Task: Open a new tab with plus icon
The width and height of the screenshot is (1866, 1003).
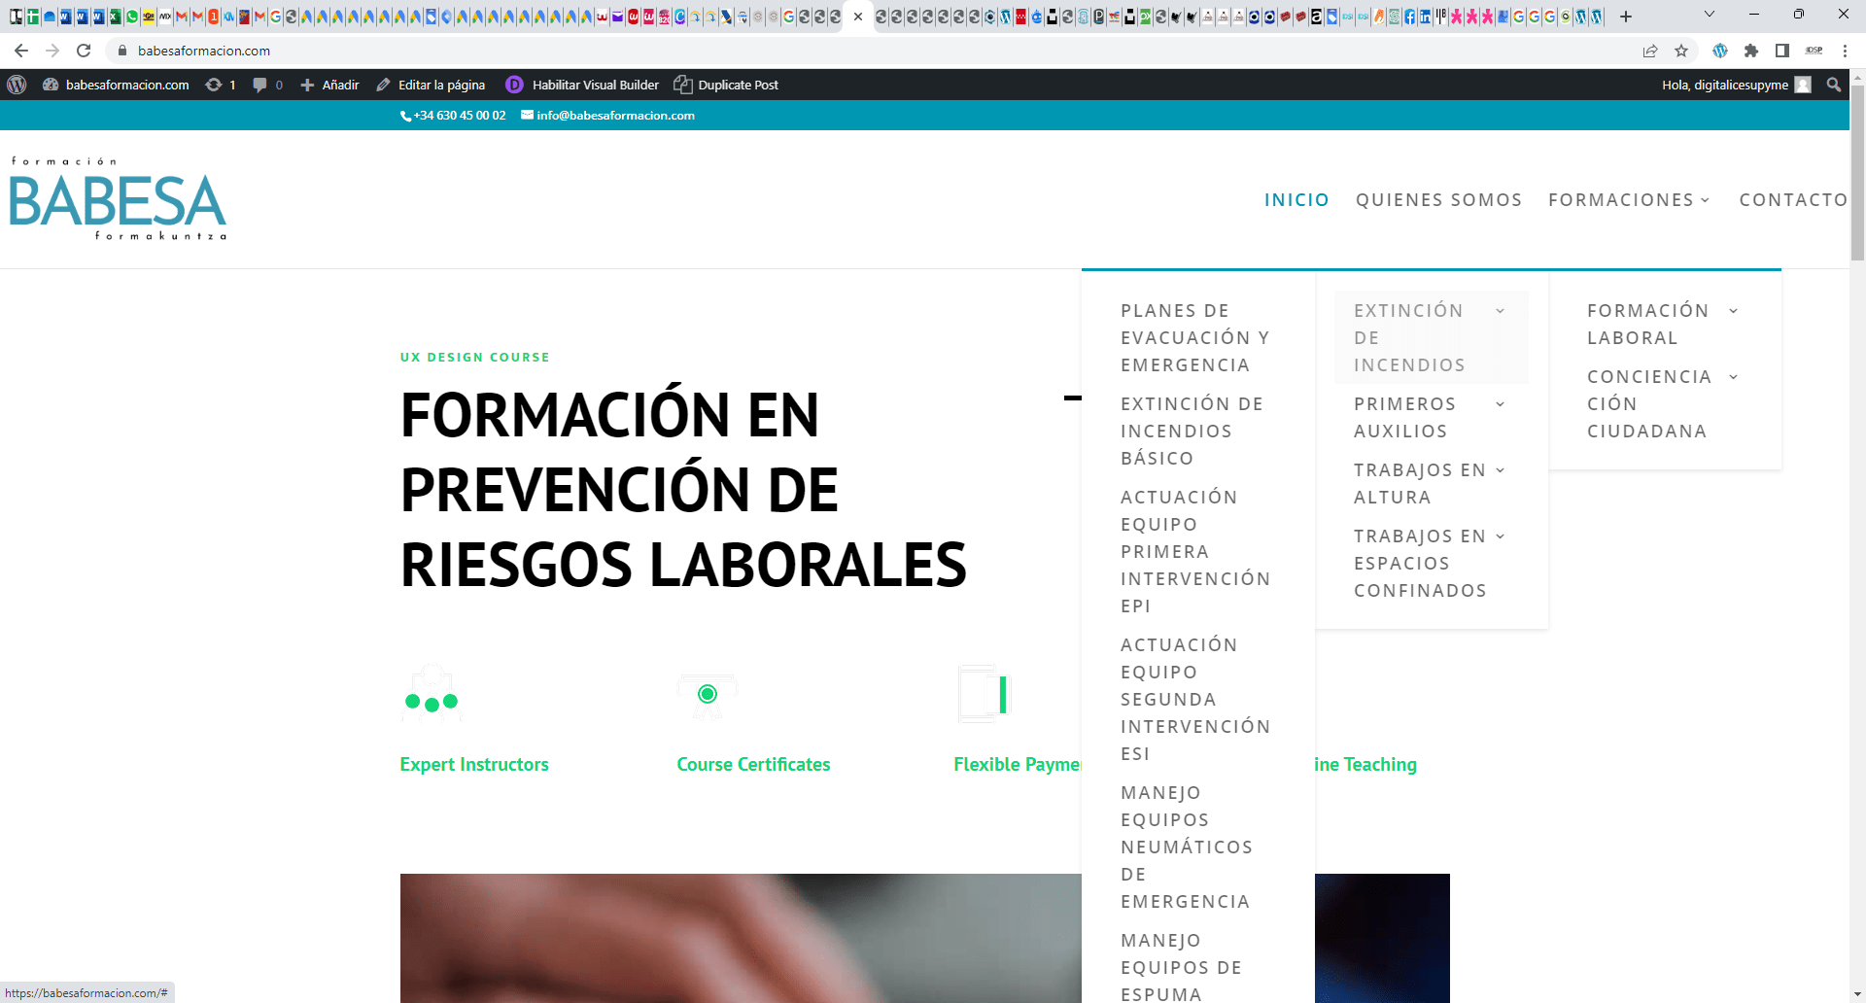Action: (x=1626, y=16)
